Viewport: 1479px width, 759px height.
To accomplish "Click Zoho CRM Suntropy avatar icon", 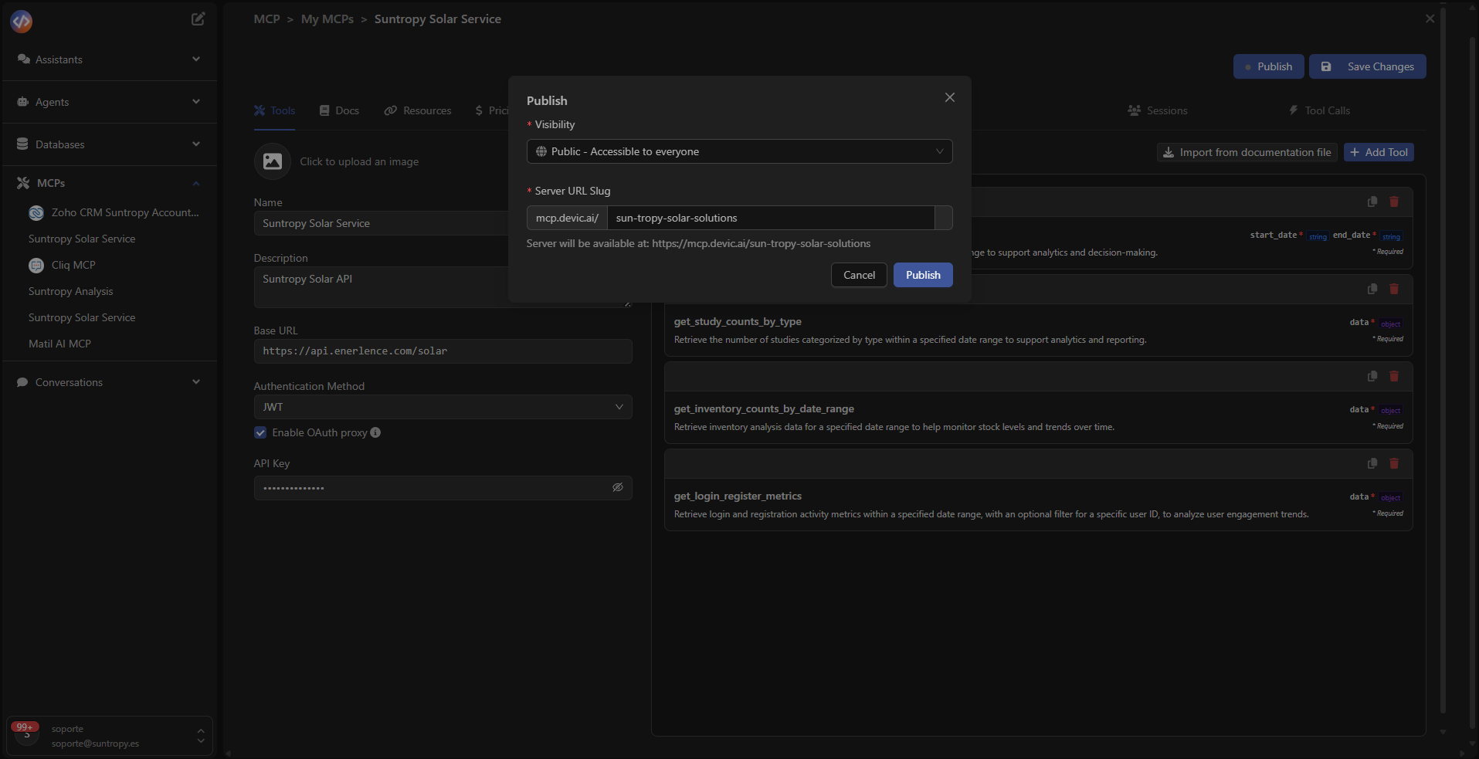I will tap(36, 212).
